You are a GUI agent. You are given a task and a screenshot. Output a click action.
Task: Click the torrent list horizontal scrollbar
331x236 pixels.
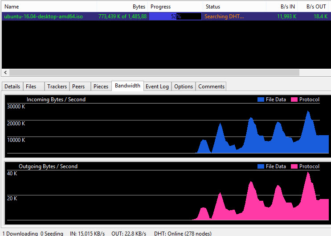coord(154,73)
